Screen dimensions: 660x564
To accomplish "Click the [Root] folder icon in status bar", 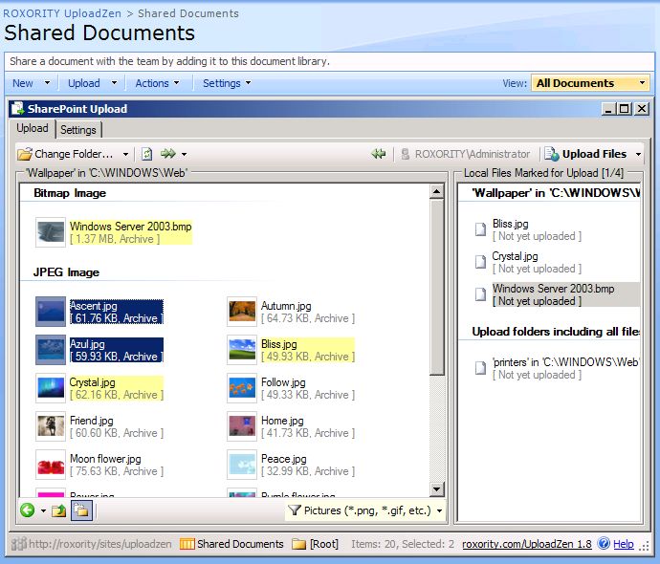I will (x=298, y=544).
